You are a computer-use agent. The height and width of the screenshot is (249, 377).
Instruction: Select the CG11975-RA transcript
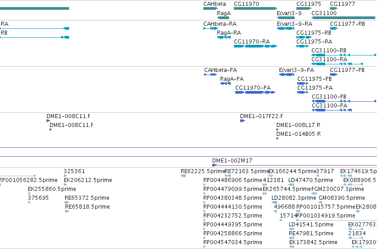[303, 46]
